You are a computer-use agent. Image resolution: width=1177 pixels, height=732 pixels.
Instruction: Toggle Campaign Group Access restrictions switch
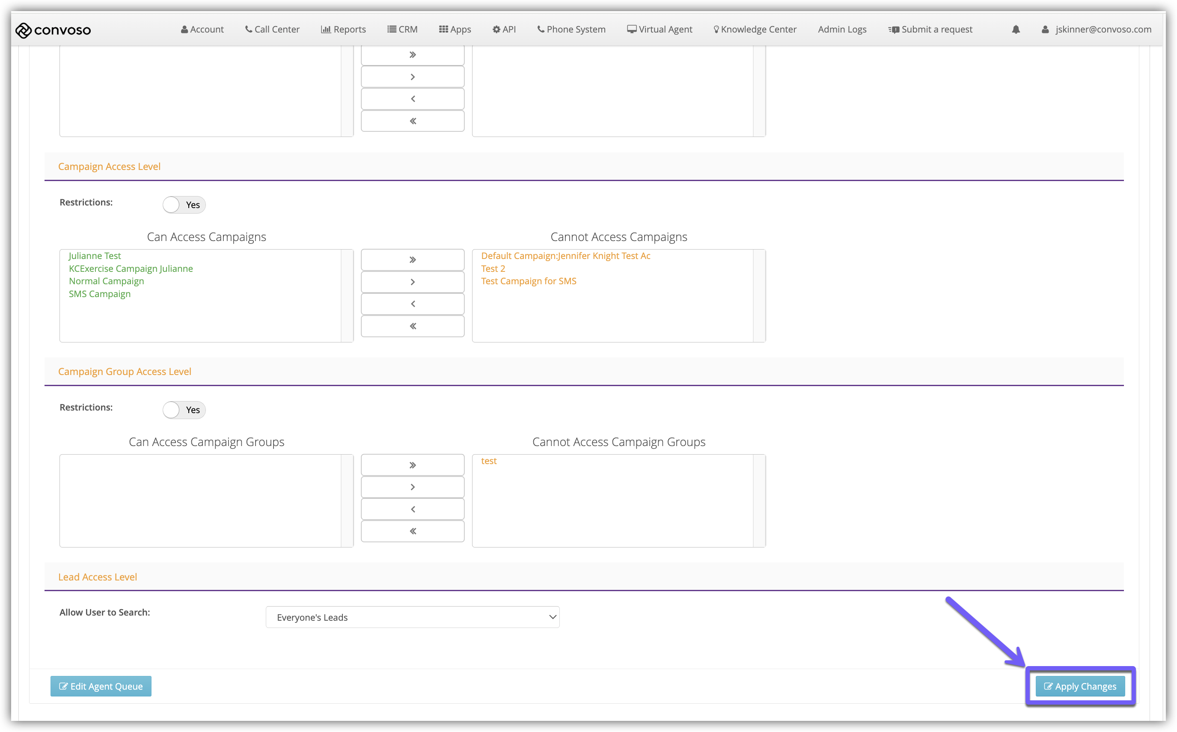pyautogui.click(x=184, y=410)
